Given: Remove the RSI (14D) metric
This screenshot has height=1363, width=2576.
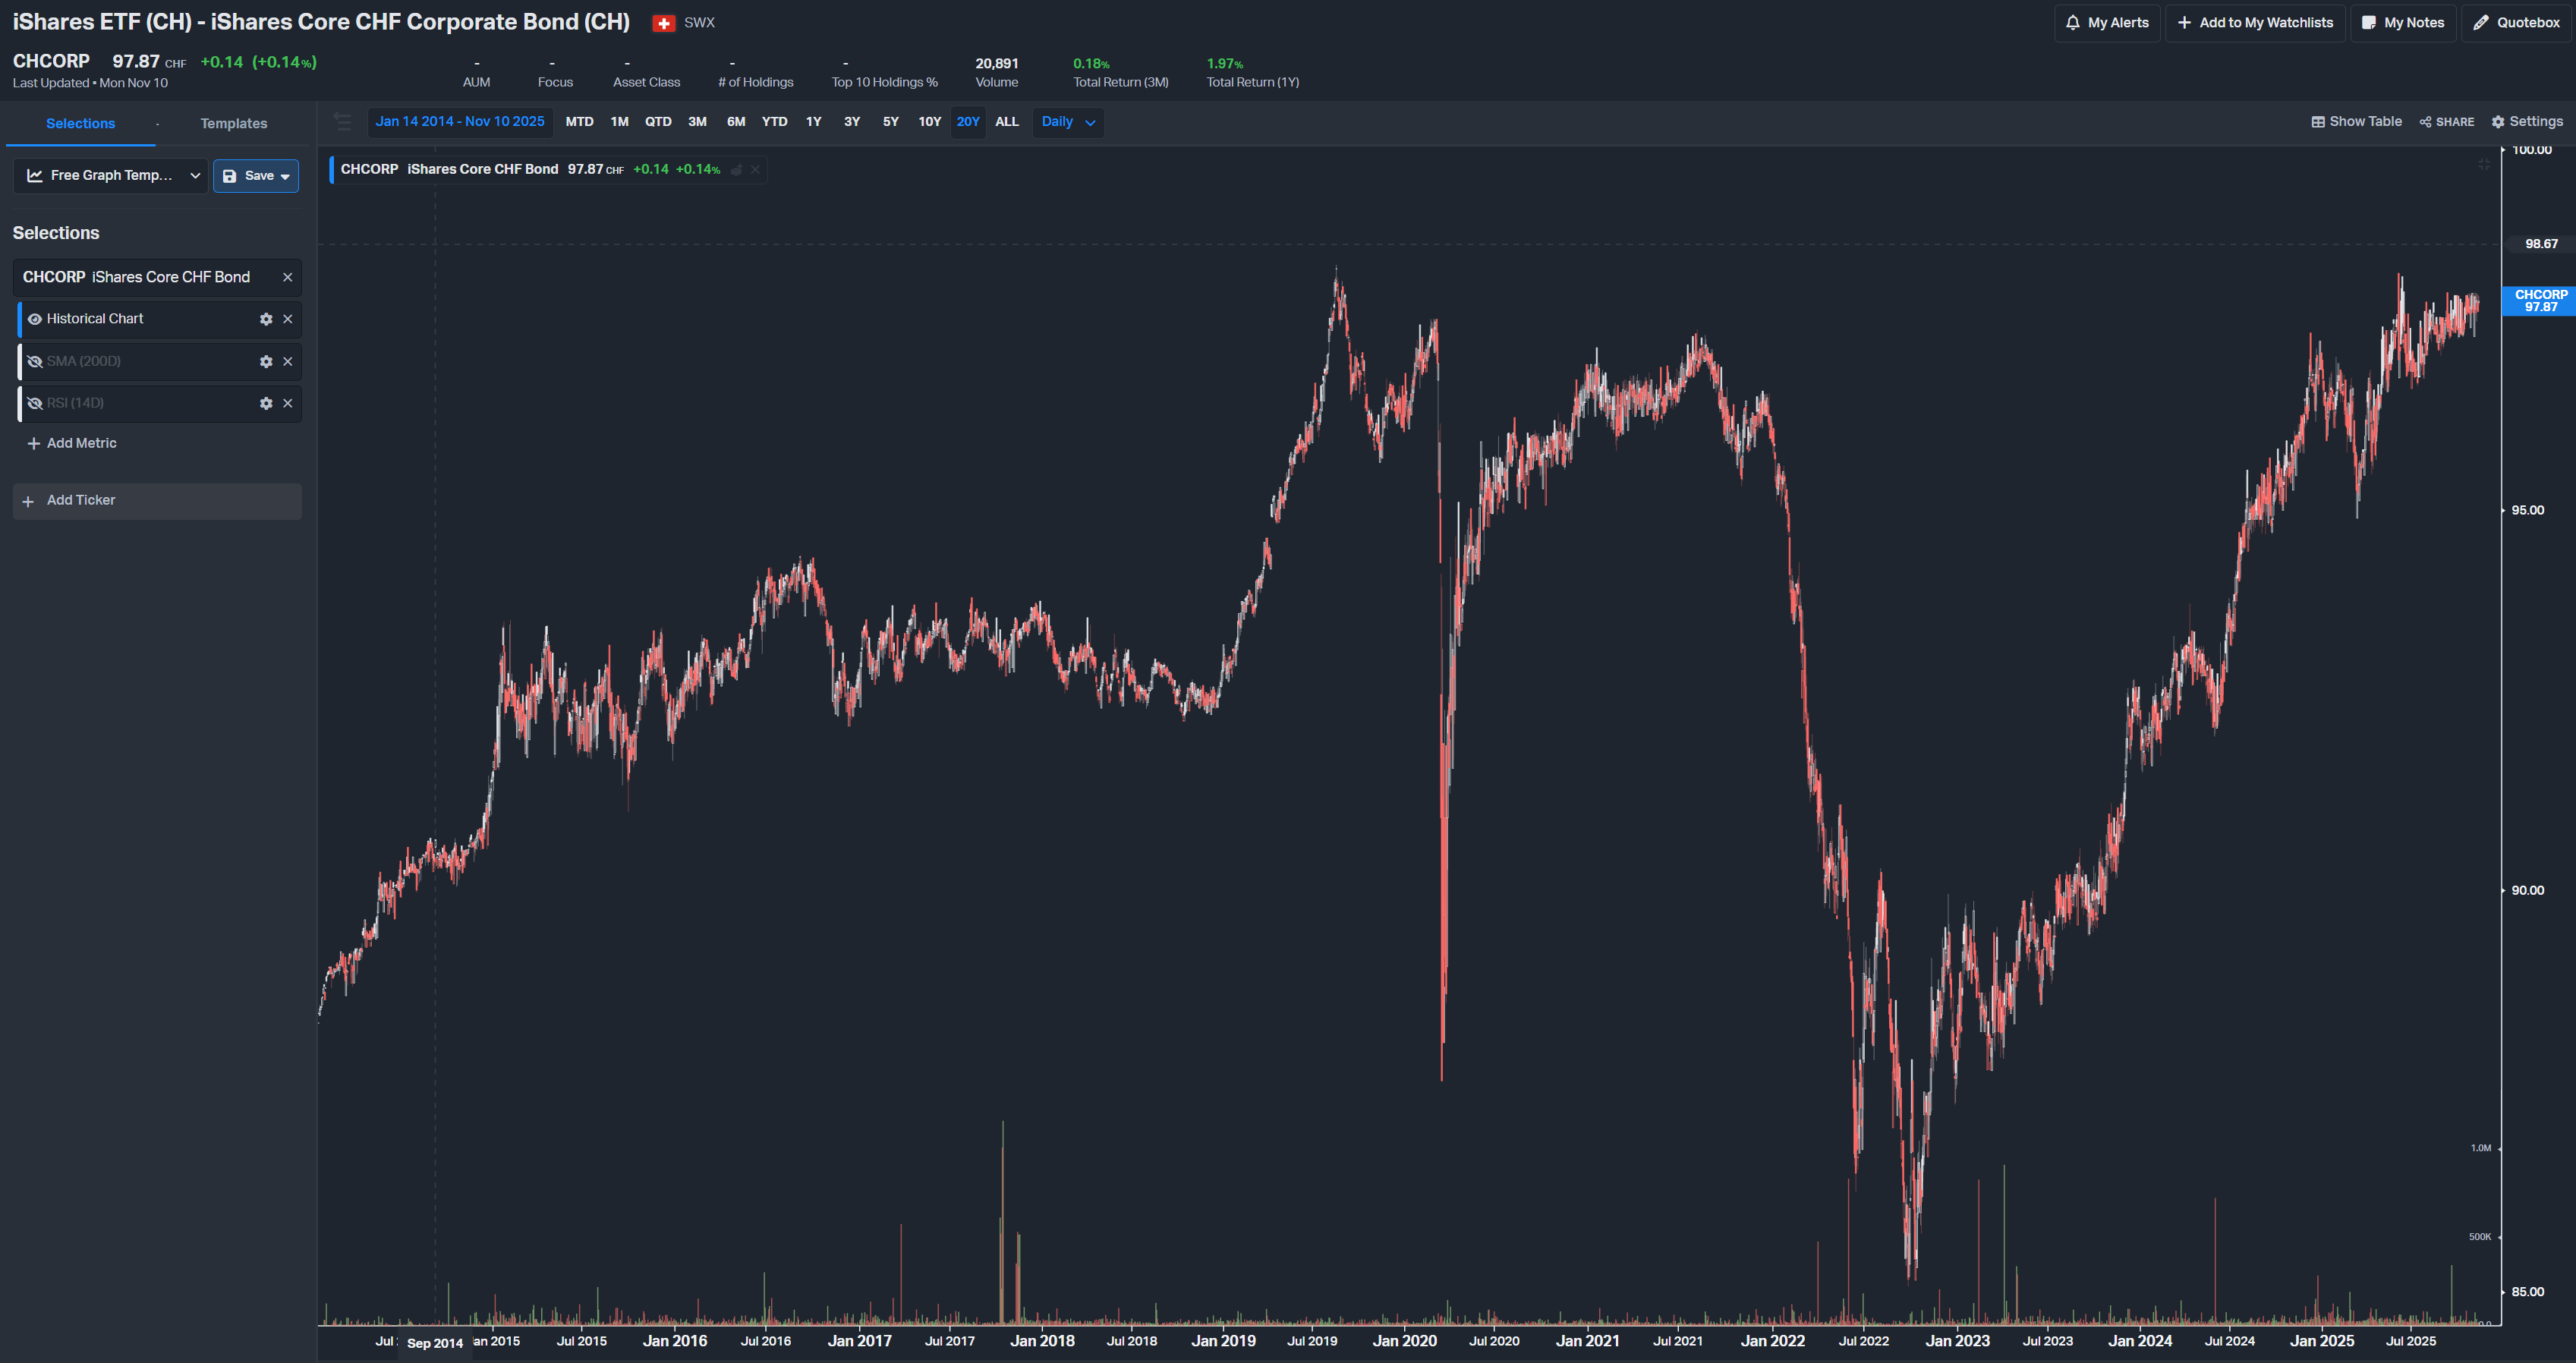Looking at the screenshot, I should pyautogui.click(x=288, y=404).
